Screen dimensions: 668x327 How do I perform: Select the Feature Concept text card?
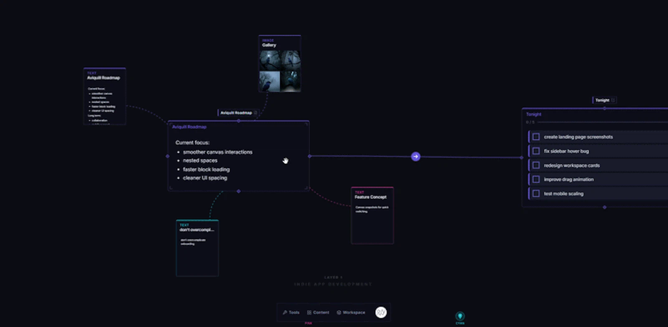click(372, 215)
